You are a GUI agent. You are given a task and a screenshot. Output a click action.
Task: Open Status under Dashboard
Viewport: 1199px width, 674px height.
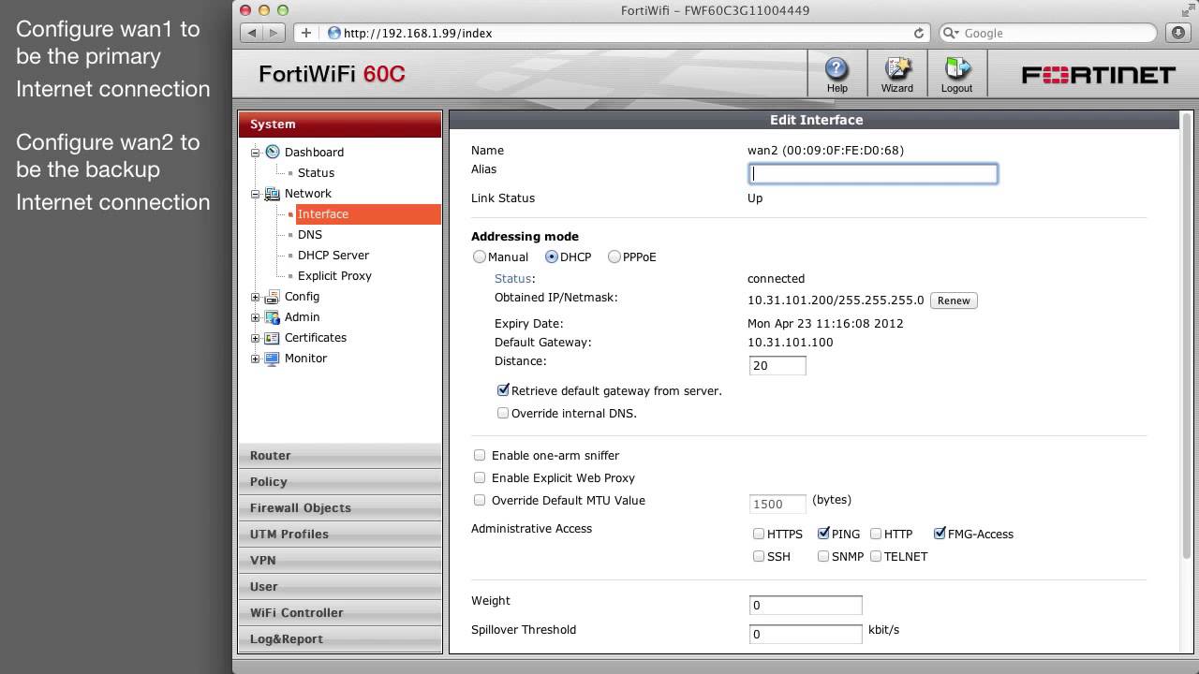tap(316, 172)
